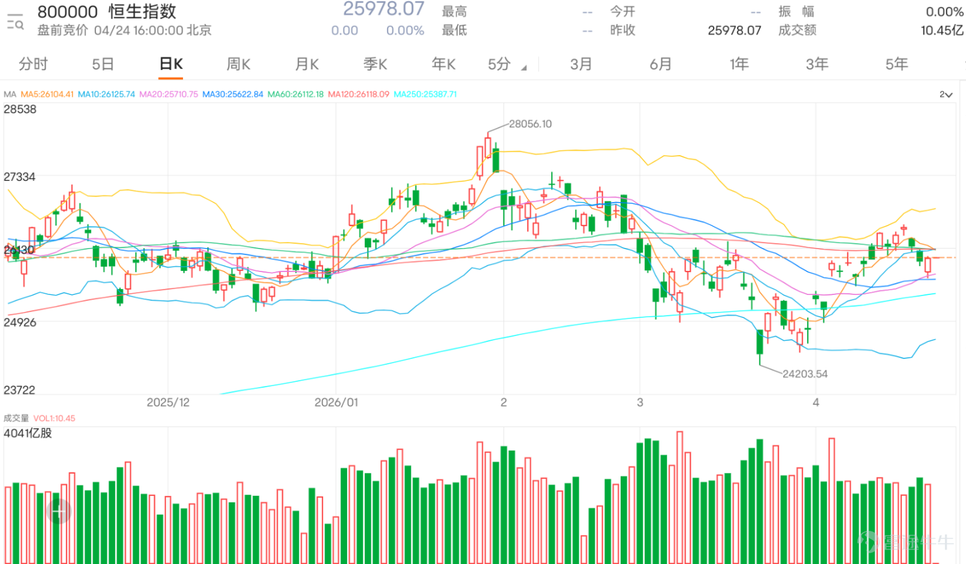Open the stock search list icon
966x564 pixels.
pyautogui.click(x=15, y=21)
